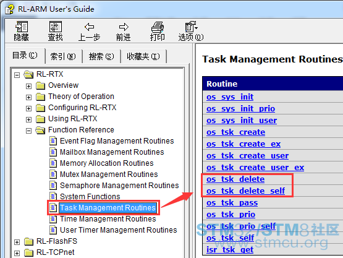Expand the Overview tree node
343x258 pixels.
pos(28,86)
